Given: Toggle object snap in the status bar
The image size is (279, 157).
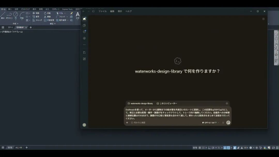Looking at the screenshot, I should (x=228, y=148).
